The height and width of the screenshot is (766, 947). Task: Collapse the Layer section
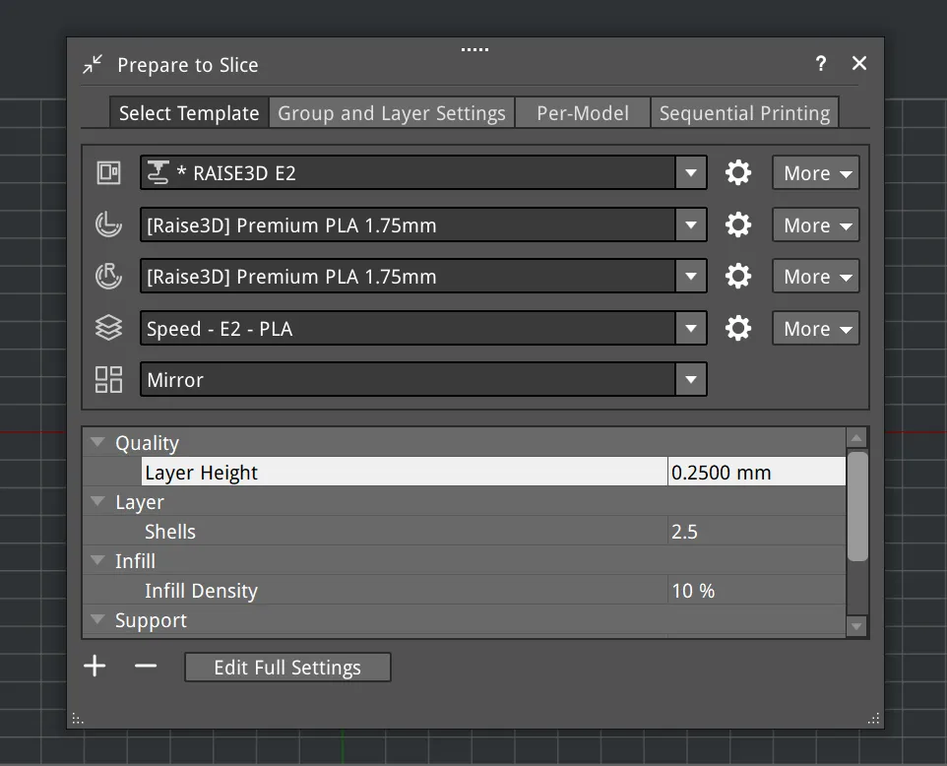pyautogui.click(x=97, y=501)
